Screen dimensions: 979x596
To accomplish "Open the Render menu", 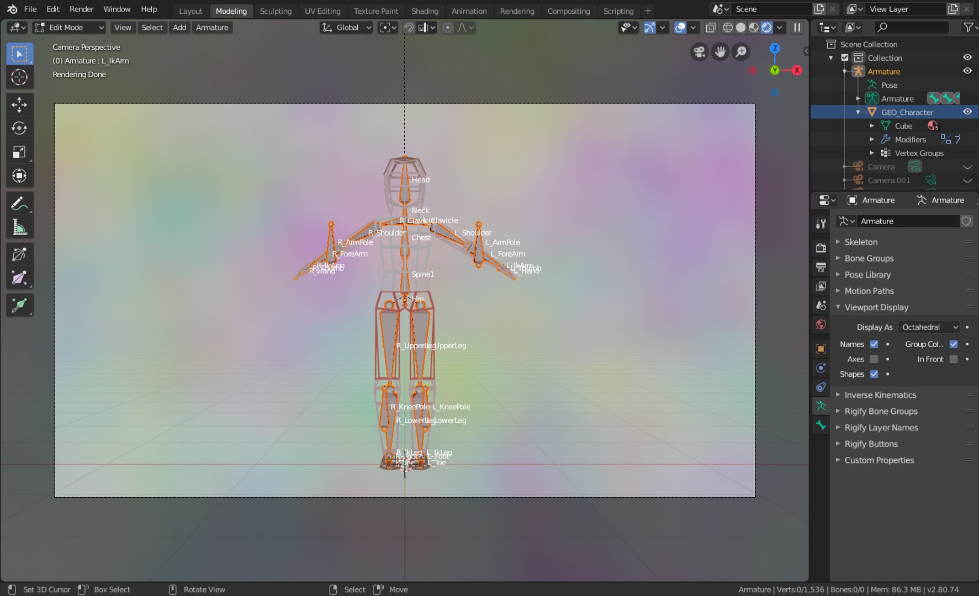I will pos(81,9).
